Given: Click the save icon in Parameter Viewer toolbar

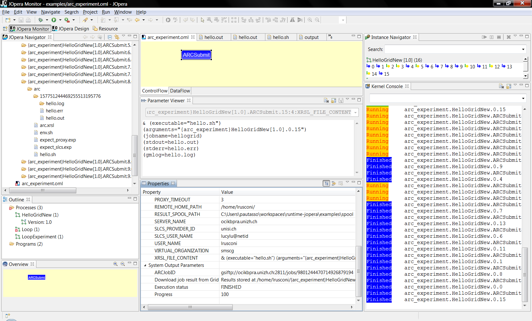Looking at the screenshot, I should pyautogui.click(x=341, y=100).
